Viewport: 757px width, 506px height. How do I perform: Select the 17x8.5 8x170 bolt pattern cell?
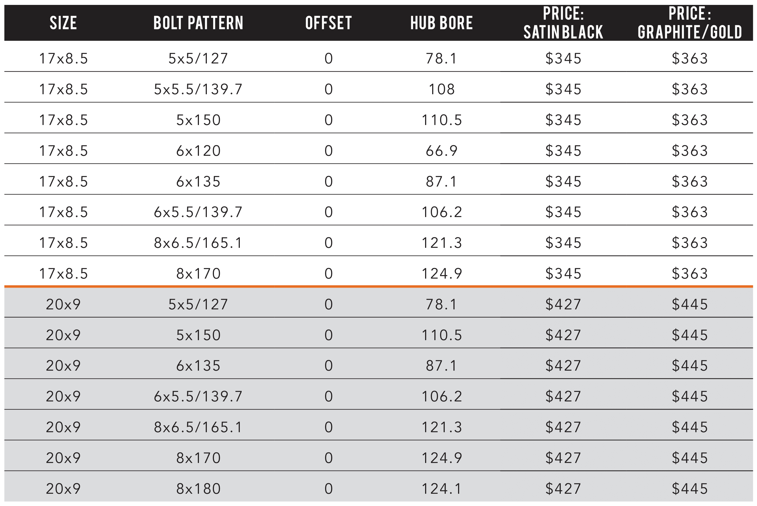198,274
